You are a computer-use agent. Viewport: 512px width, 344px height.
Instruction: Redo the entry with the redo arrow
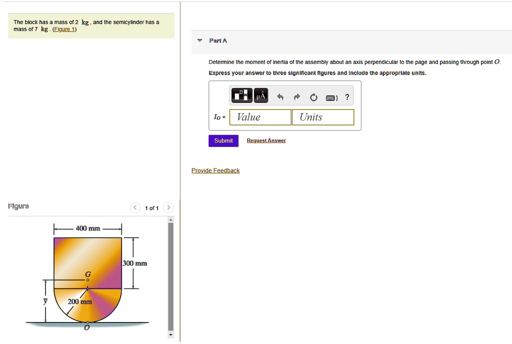click(x=296, y=97)
